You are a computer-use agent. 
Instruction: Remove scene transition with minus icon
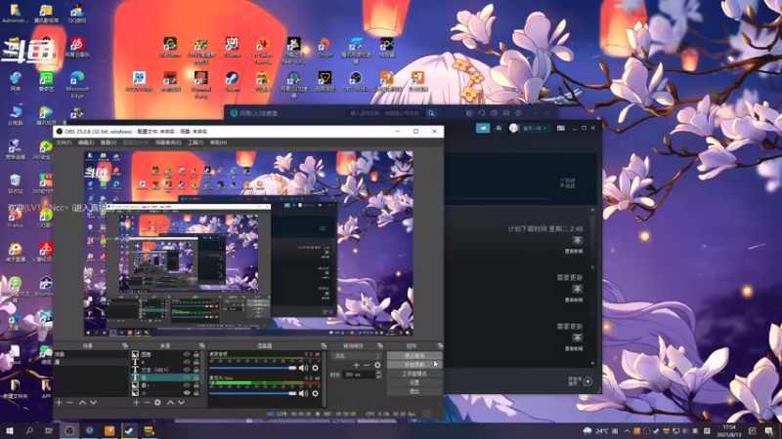tap(368, 365)
